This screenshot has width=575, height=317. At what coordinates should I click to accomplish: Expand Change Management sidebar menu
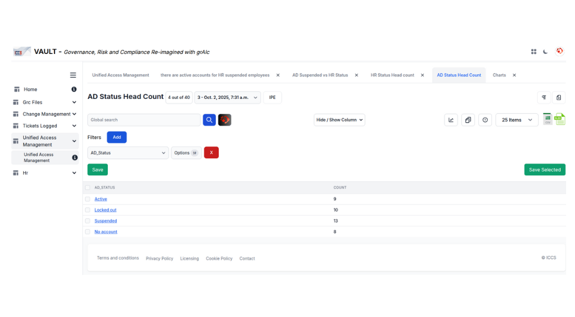click(x=74, y=114)
